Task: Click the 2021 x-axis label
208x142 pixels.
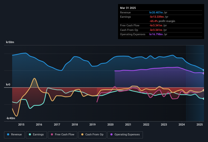Action: coord(128,125)
